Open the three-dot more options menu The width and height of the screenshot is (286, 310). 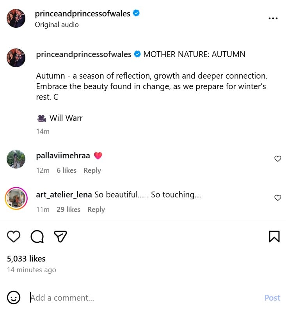[273, 18]
